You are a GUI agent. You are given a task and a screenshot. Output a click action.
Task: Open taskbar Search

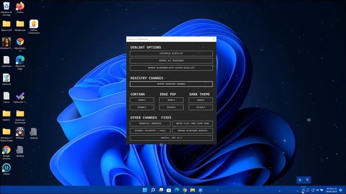(153, 190)
